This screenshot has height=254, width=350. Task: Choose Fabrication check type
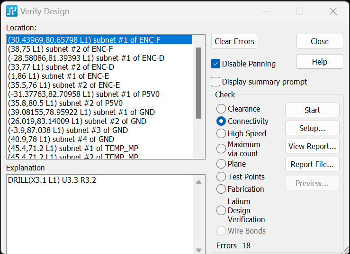(x=221, y=189)
